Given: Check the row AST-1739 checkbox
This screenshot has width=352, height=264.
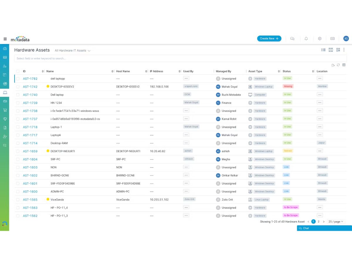Looking at the screenshot, I should click(x=18, y=103).
